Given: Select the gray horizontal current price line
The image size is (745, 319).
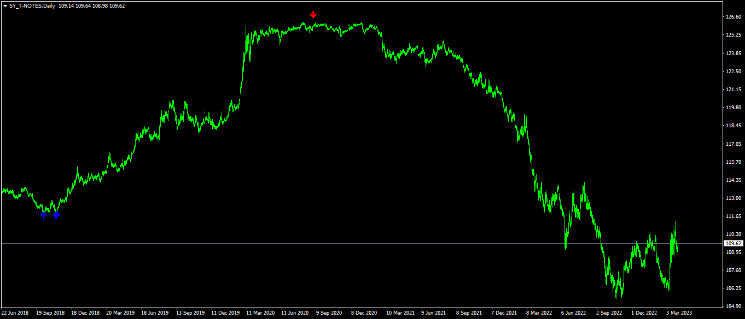Looking at the screenshot, I should (361, 243).
